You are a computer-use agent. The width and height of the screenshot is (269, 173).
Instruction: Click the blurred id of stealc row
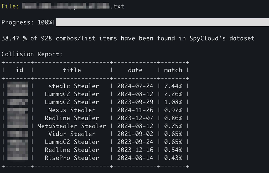17,86
